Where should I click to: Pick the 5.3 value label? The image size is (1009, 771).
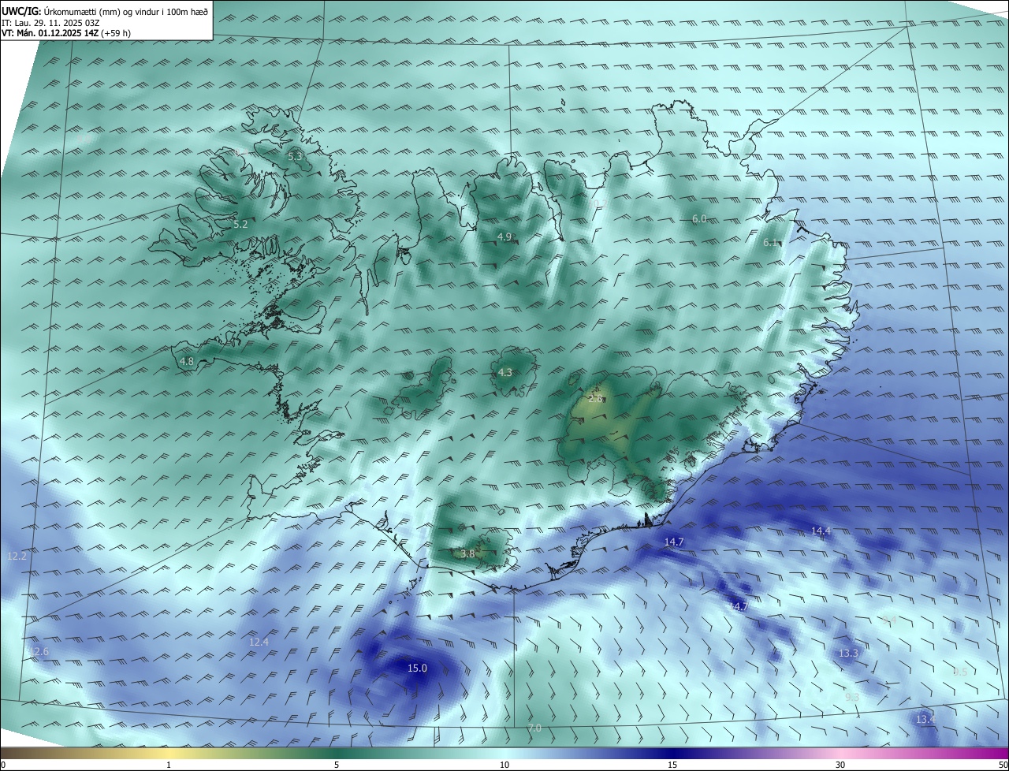pos(295,156)
